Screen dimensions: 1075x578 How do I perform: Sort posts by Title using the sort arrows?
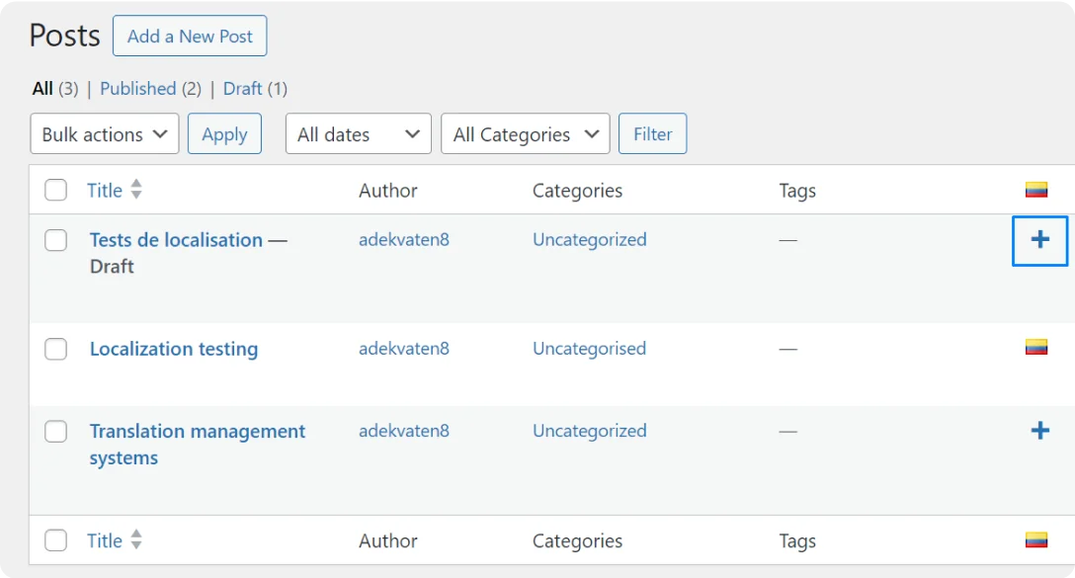tap(135, 190)
